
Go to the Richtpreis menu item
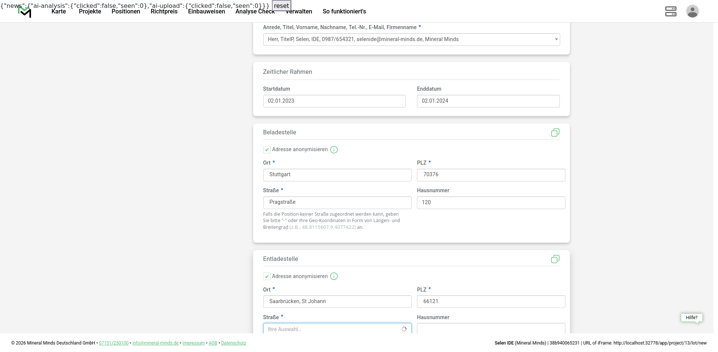point(164,12)
